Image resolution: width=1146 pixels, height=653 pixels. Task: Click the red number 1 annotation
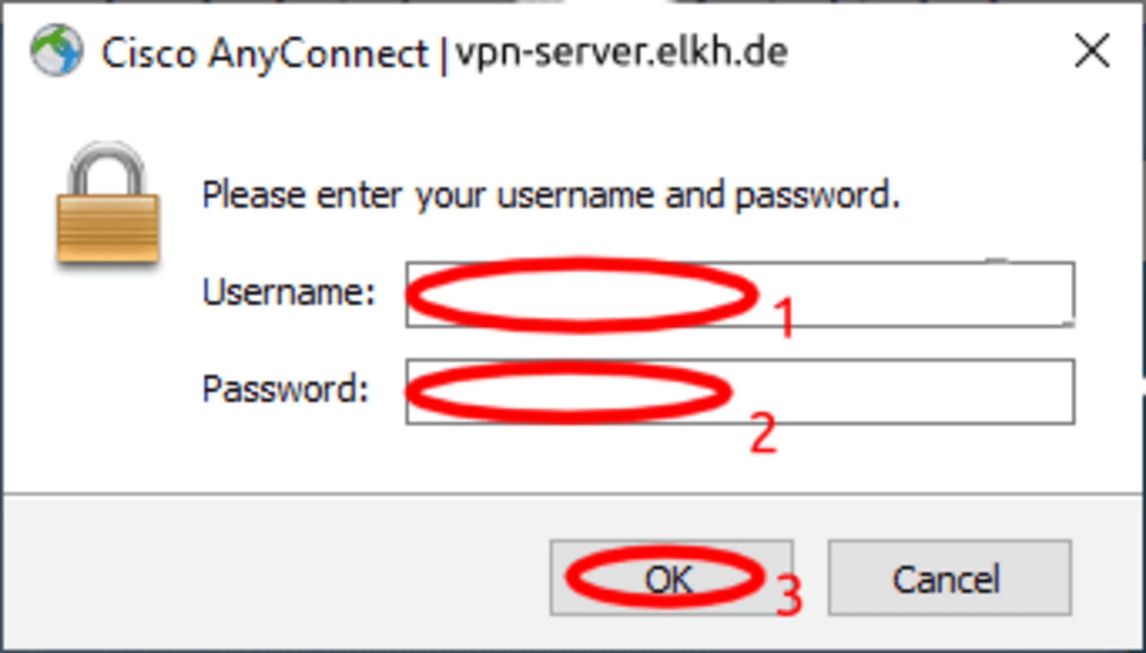(x=784, y=317)
